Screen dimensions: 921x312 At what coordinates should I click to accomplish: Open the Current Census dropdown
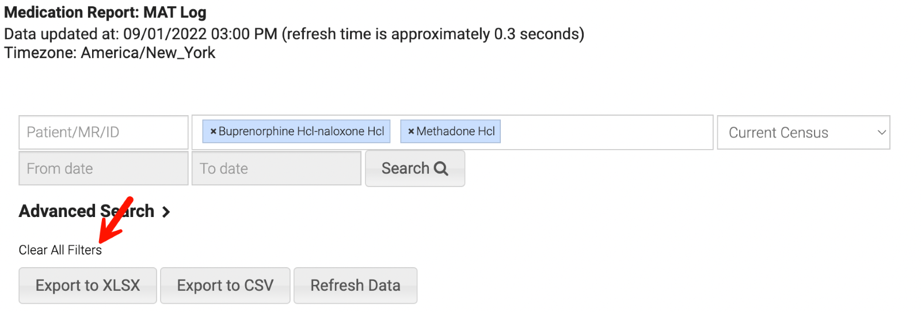click(x=802, y=132)
